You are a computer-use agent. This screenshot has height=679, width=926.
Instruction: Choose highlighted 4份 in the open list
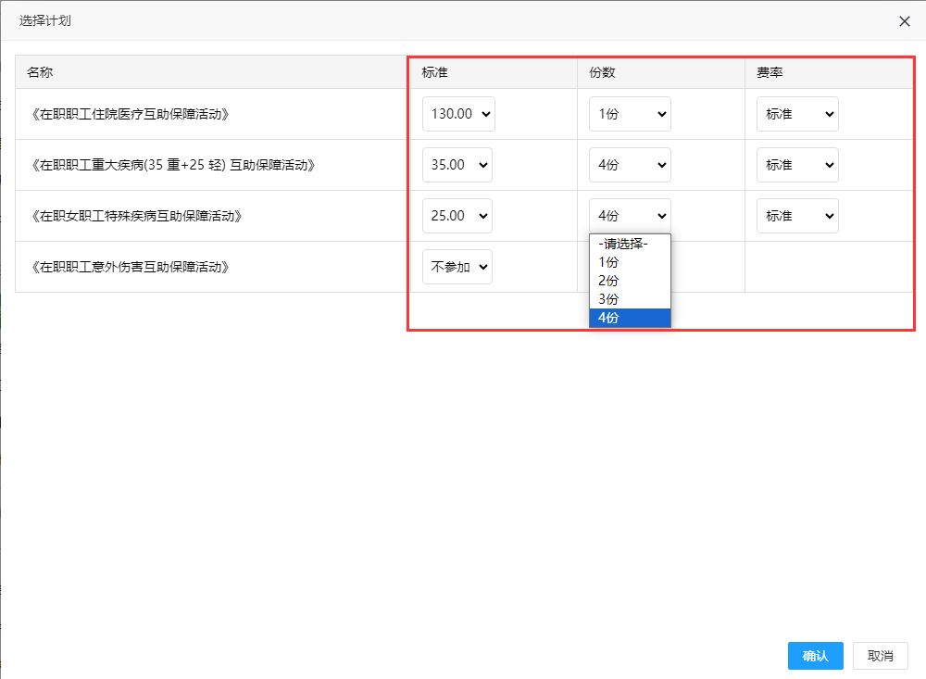pyautogui.click(x=630, y=318)
